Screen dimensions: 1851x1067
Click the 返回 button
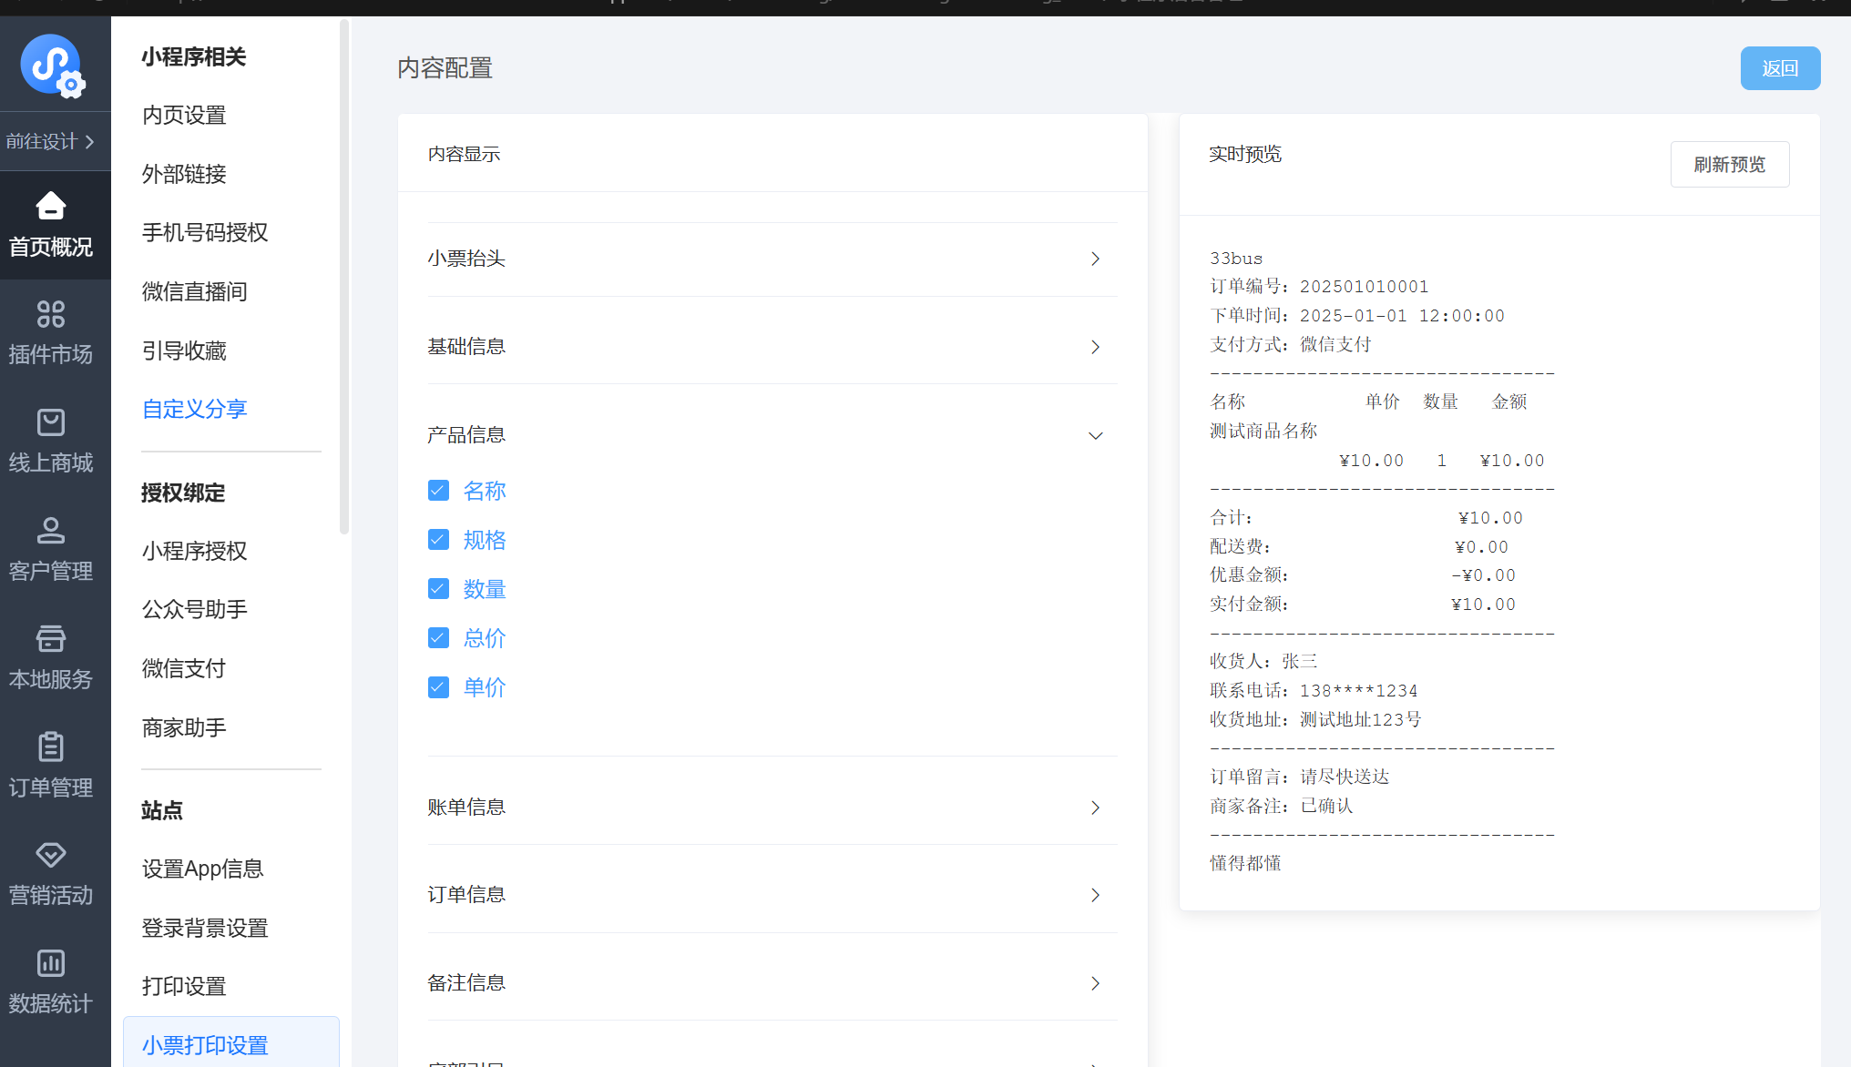(x=1779, y=68)
